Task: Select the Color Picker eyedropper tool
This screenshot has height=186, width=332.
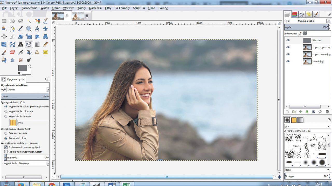Action: (x=21, y=29)
